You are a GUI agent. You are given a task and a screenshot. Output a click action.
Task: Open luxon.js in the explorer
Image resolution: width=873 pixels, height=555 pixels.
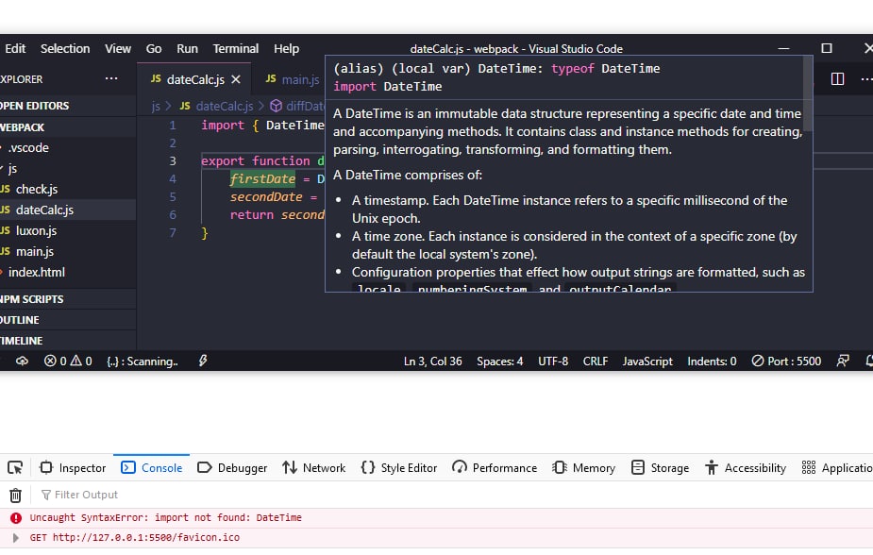(x=68, y=230)
